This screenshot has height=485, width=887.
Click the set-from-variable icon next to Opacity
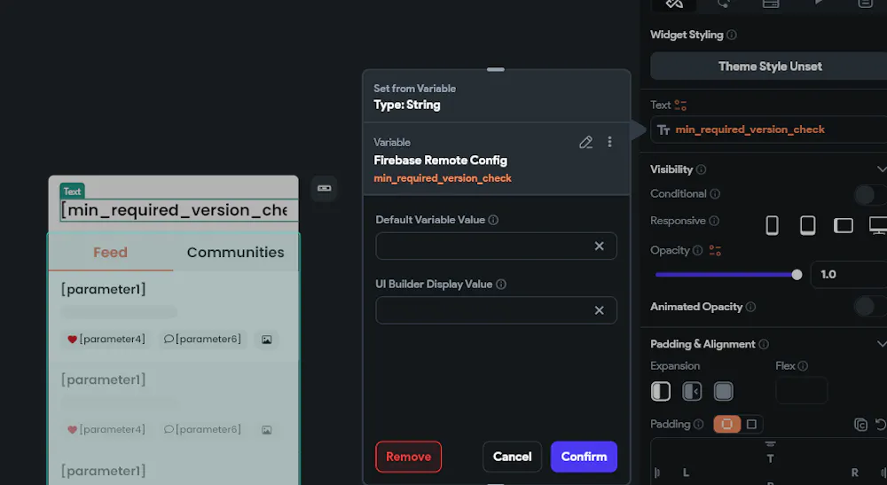click(x=716, y=251)
